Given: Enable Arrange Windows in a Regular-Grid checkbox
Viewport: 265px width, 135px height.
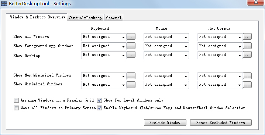Looking at the screenshot, I should pos(16,100).
